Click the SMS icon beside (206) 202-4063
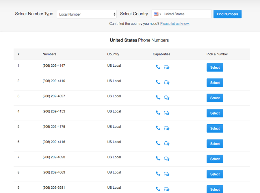Image resolution: width=260 pixels, height=193 pixels. 166,174
